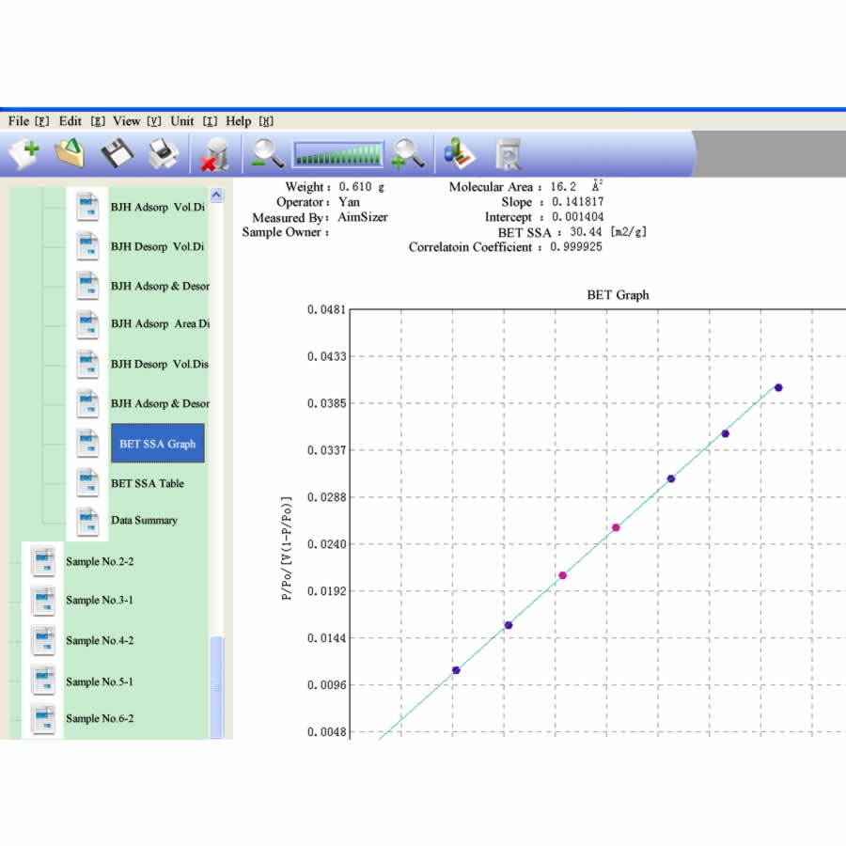Viewport: 846px width, 846px height.
Task: Open the Unit menu
Action: coord(194,121)
